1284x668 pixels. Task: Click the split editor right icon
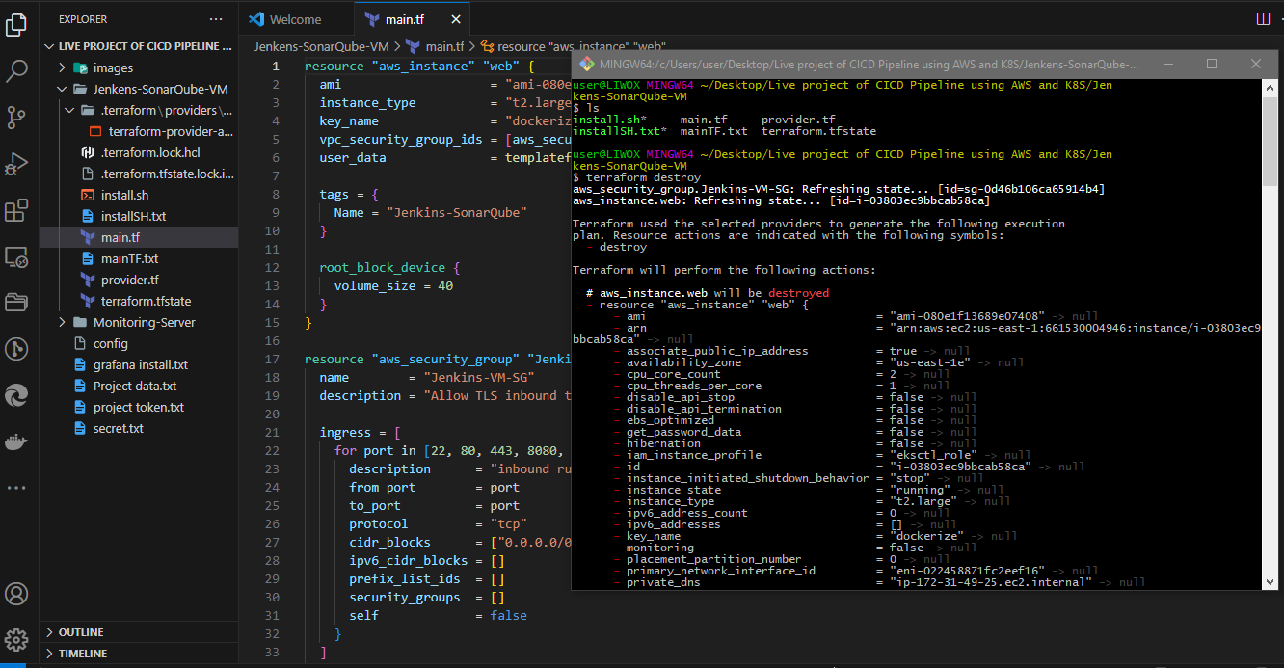(1263, 19)
